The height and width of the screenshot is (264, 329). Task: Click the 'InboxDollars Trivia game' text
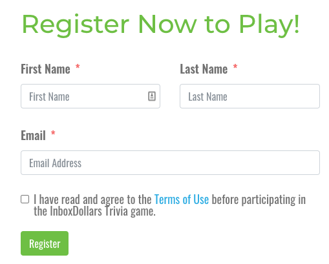tap(103, 212)
